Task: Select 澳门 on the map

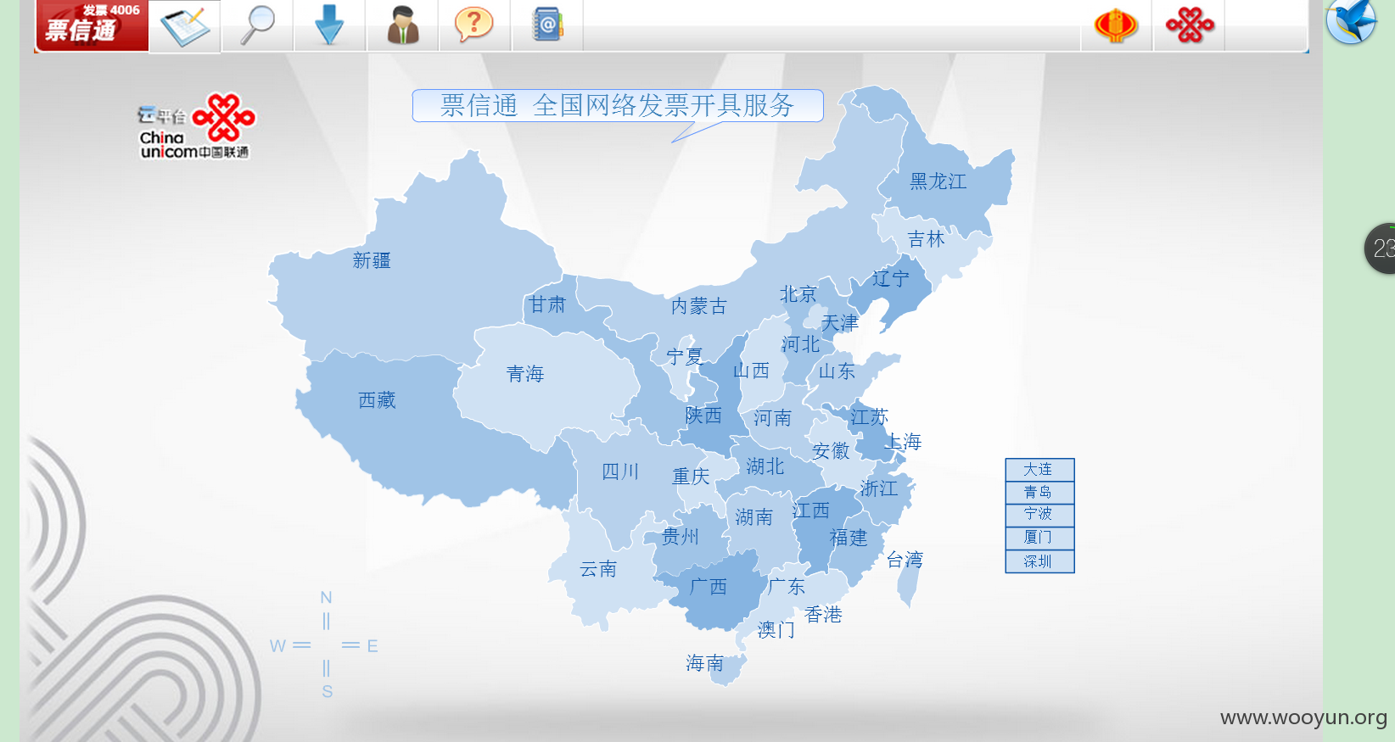Action: tap(776, 630)
